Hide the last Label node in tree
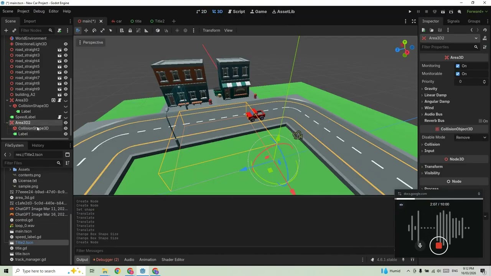The height and width of the screenshot is (276, 491). click(66, 134)
